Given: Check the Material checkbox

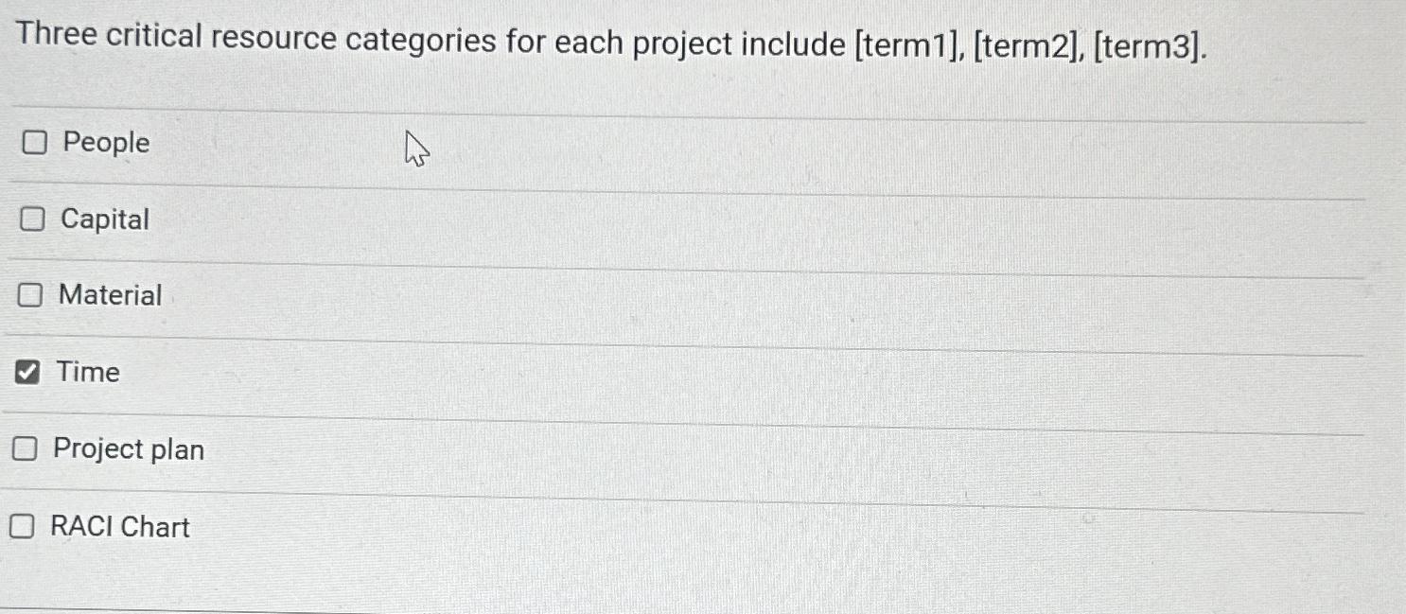Looking at the screenshot, I should [x=29, y=295].
